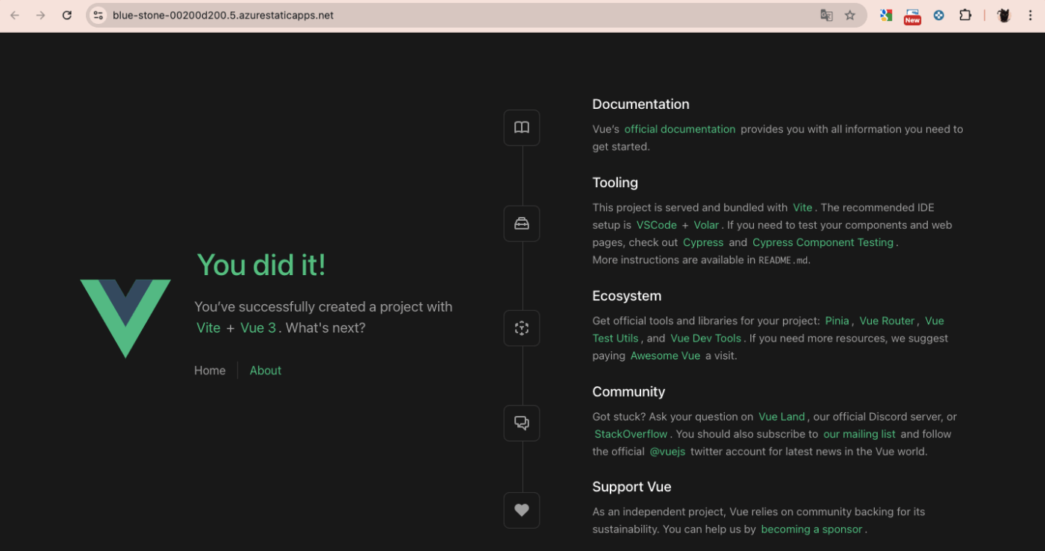Open the Chrome profile avatar
Image resolution: width=1045 pixels, height=551 pixels.
(x=1004, y=15)
